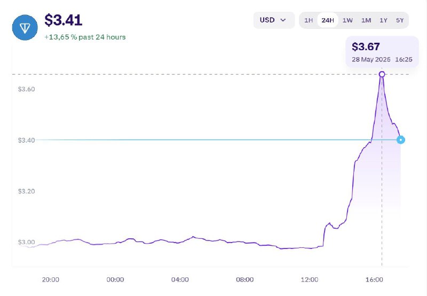Select the 1H time range tab

pos(309,20)
